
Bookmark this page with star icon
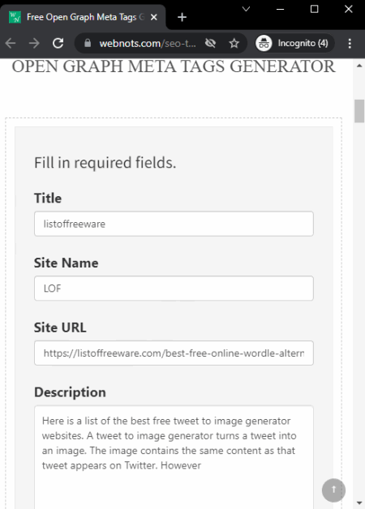[234, 43]
